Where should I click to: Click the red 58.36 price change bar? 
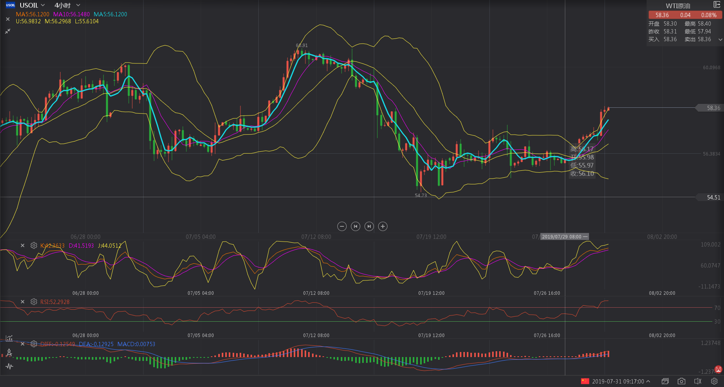tap(685, 15)
